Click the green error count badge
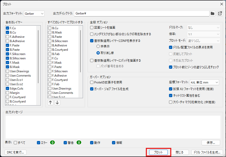 (52, 143)
